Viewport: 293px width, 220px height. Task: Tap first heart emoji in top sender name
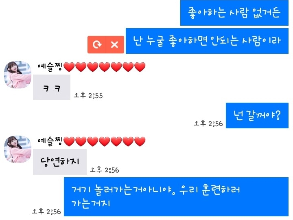click(69, 67)
